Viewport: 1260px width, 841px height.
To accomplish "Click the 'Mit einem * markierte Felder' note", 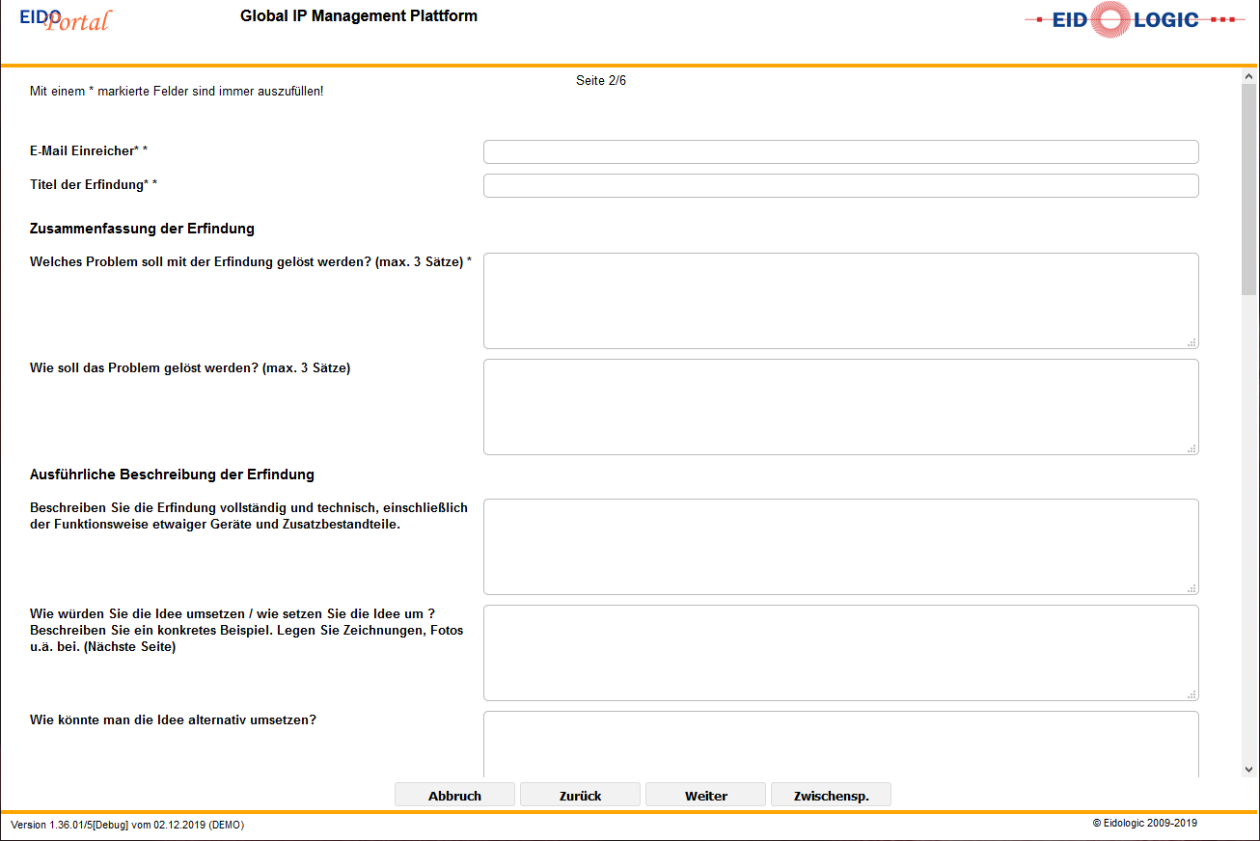I will (x=177, y=92).
